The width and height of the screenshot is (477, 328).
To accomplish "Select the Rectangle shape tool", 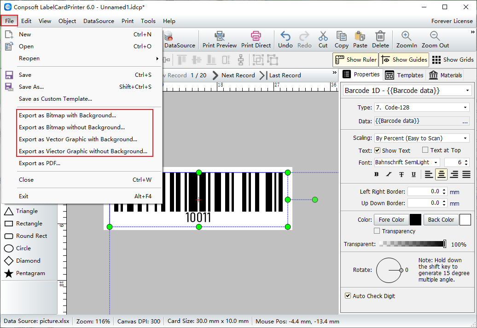I will (x=23, y=224).
